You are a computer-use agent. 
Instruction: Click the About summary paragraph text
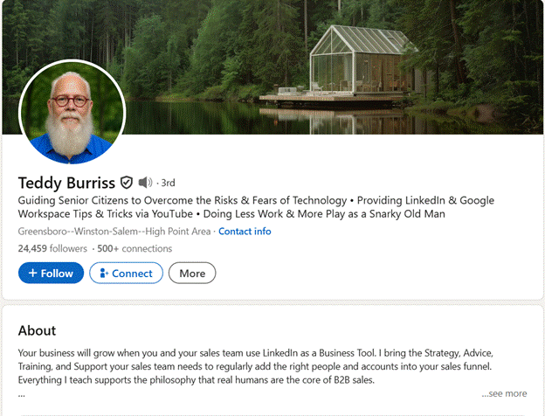coord(256,366)
